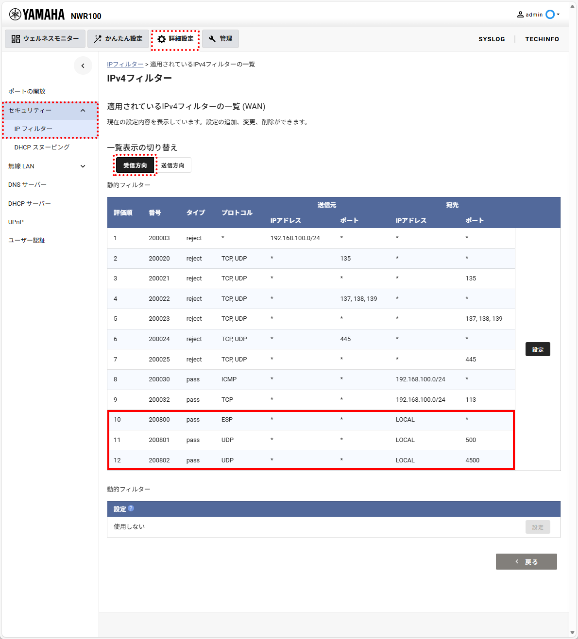Open SYSLOG page

coord(492,39)
